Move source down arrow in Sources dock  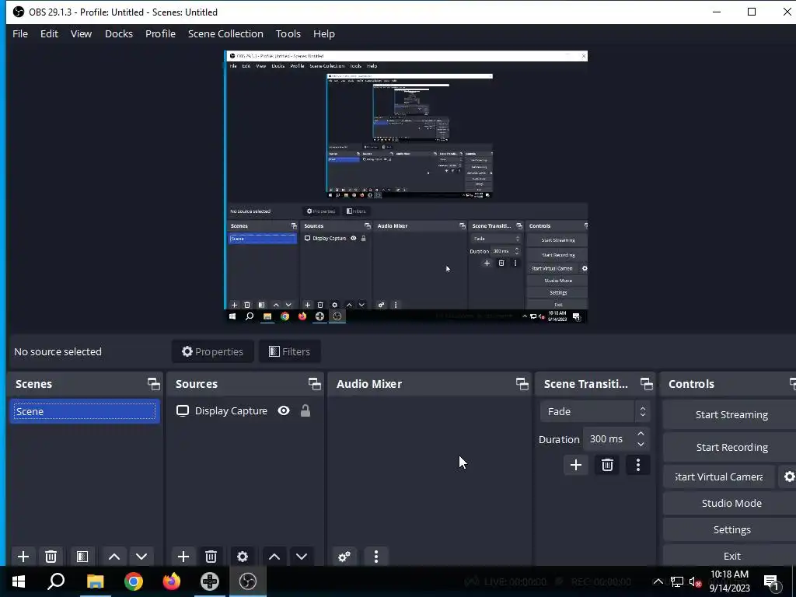[x=302, y=557]
